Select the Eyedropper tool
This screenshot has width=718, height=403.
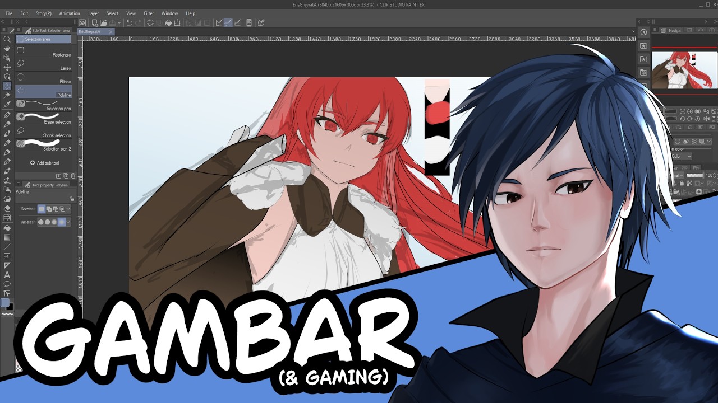(7, 105)
